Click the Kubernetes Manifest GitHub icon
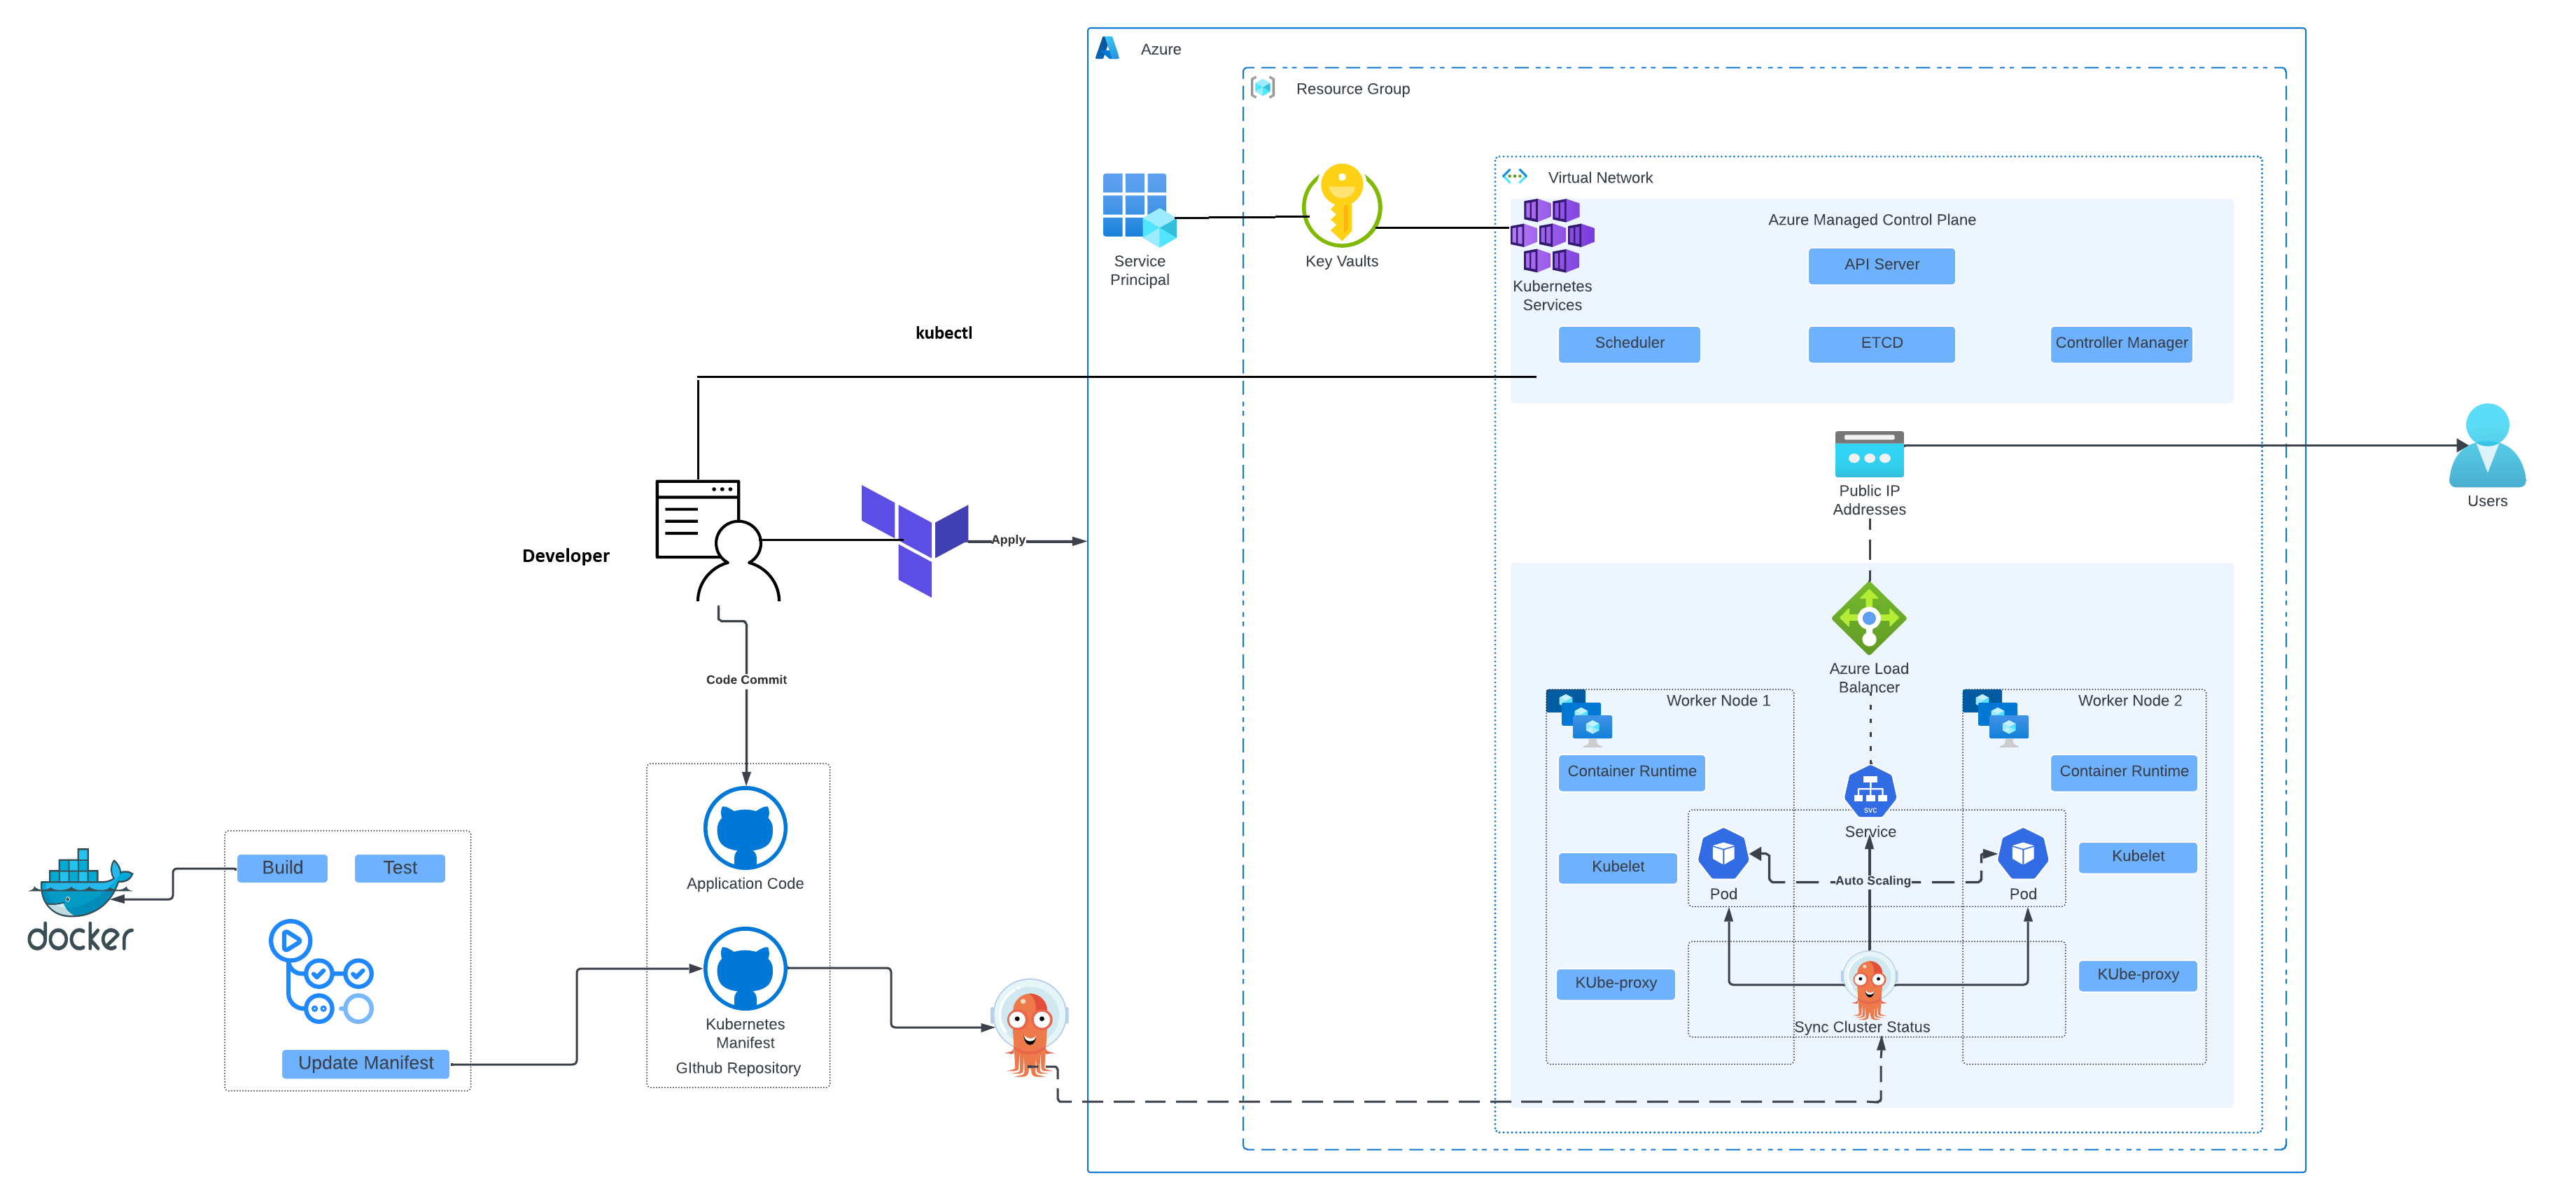This screenshot has width=2576, height=1201. [745, 969]
